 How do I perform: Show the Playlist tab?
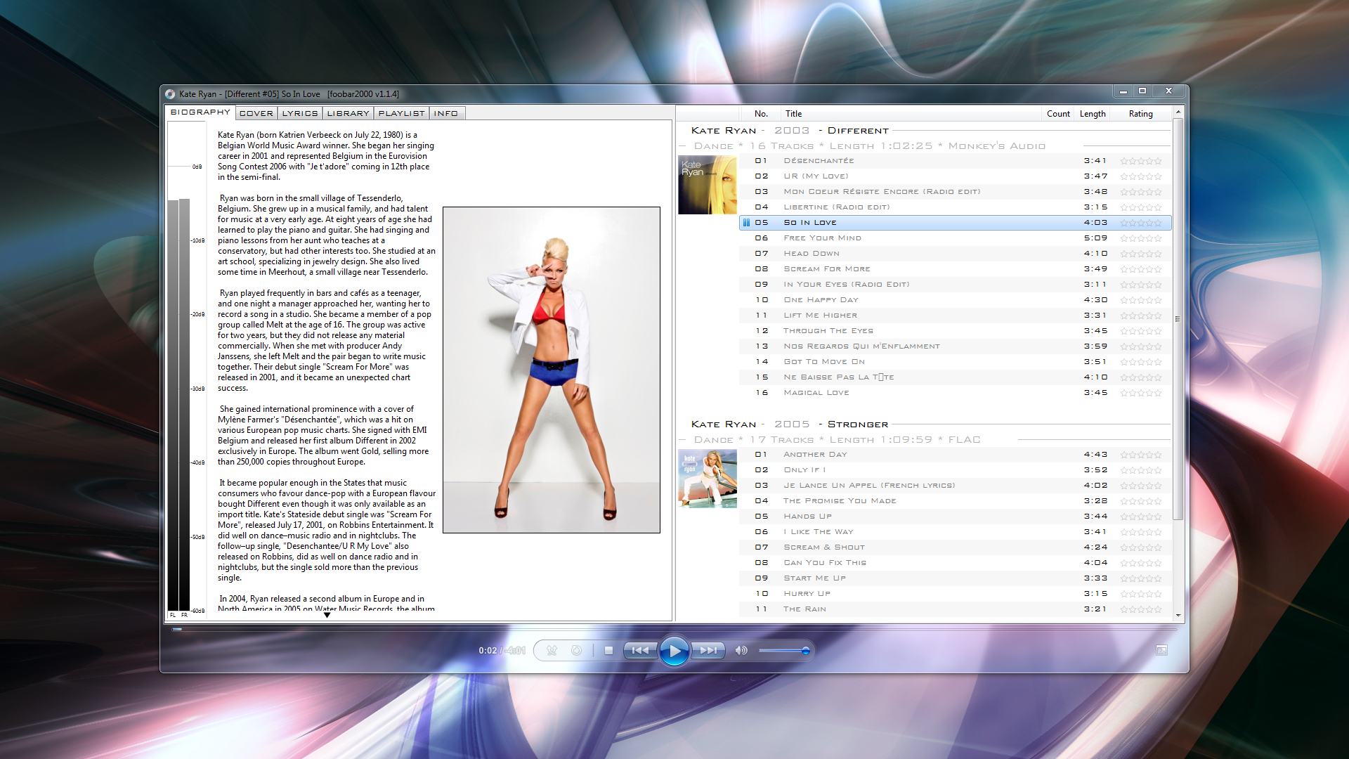tap(401, 113)
